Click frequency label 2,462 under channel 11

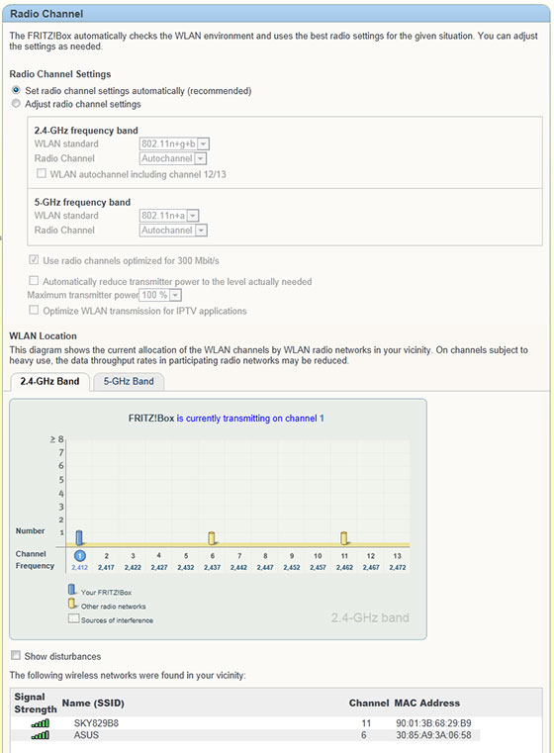pos(344,567)
